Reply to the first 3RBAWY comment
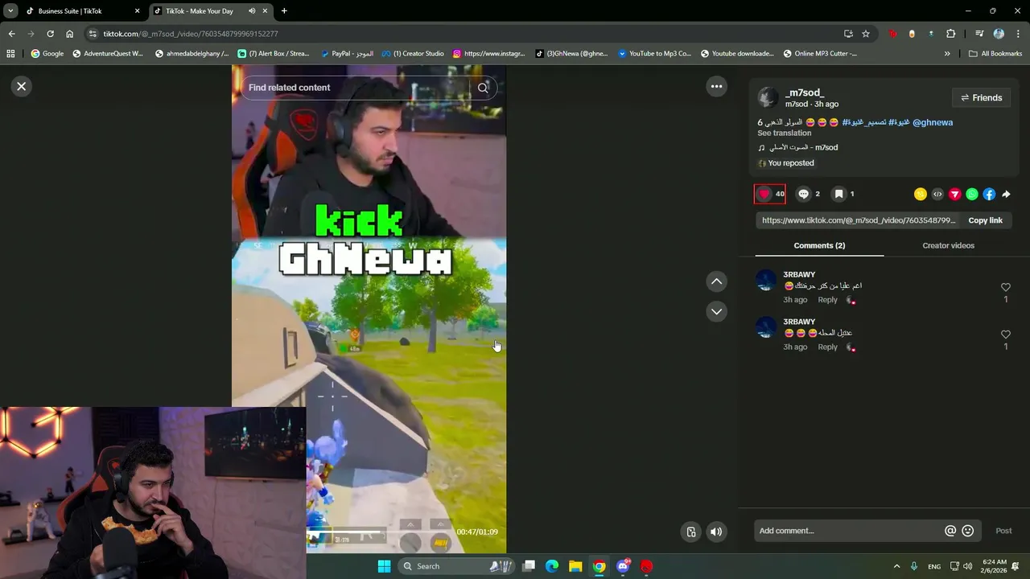 click(x=827, y=300)
